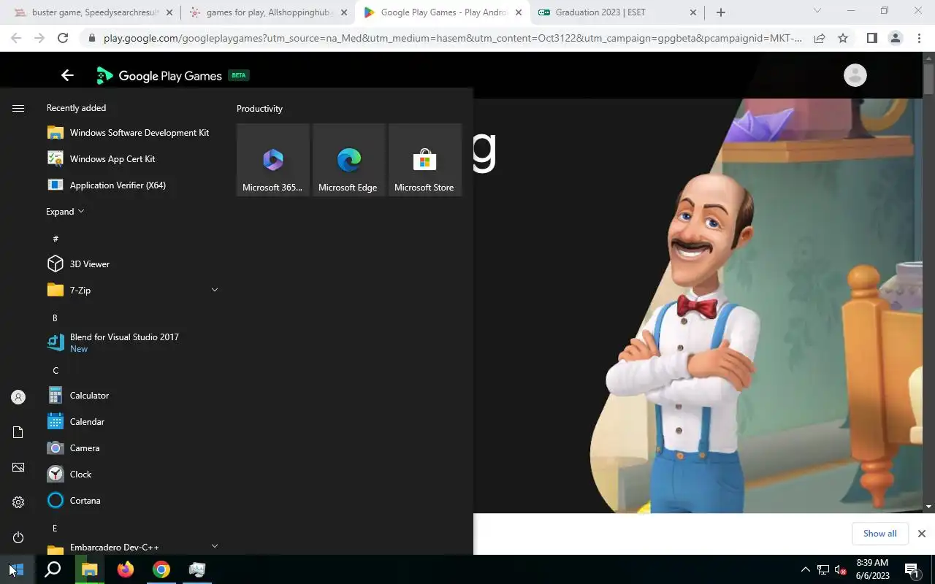Open the notification center
The height and width of the screenshot is (584, 935).
912,569
